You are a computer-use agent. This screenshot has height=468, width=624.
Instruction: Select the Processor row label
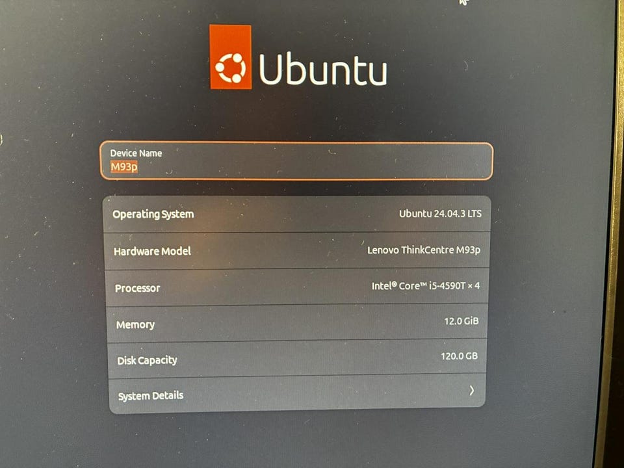[x=138, y=288]
